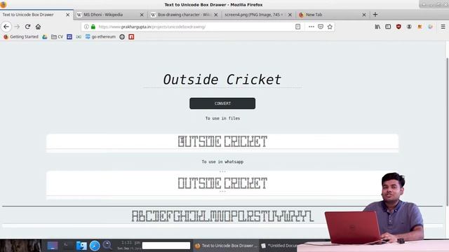This screenshot has width=449, height=252.
Task: Toggle reader view icon in address bar
Action: click(297, 27)
